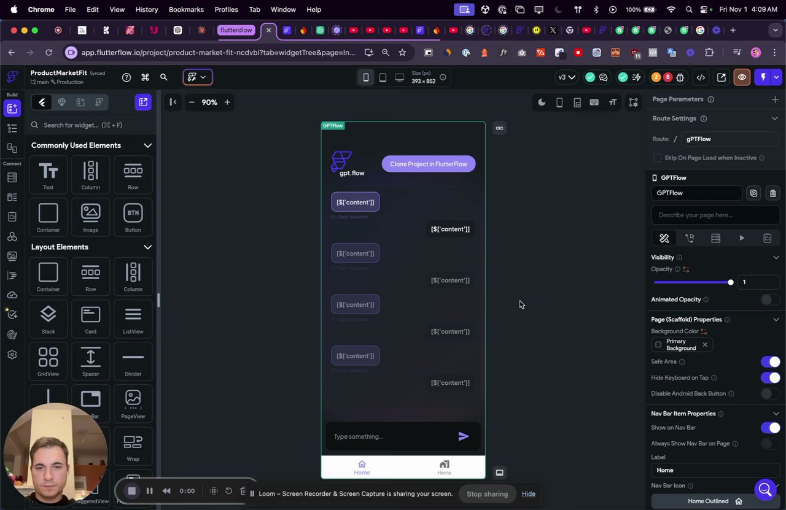Reload the browser page
786x510 pixels.
click(x=49, y=53)
